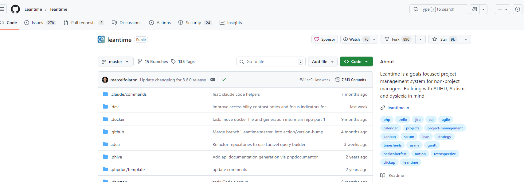Click the search box in the header
524x182 pixels.
pyautogui.click(x=439, y=9)
